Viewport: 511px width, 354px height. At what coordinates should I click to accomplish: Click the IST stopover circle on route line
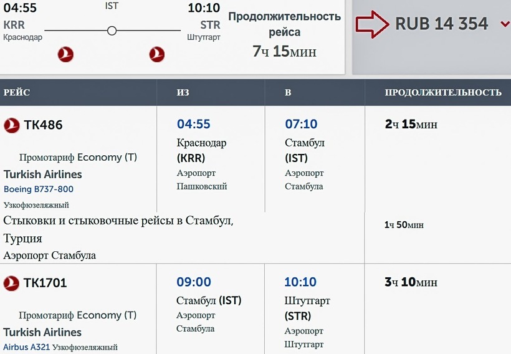[x=112, y=31]
